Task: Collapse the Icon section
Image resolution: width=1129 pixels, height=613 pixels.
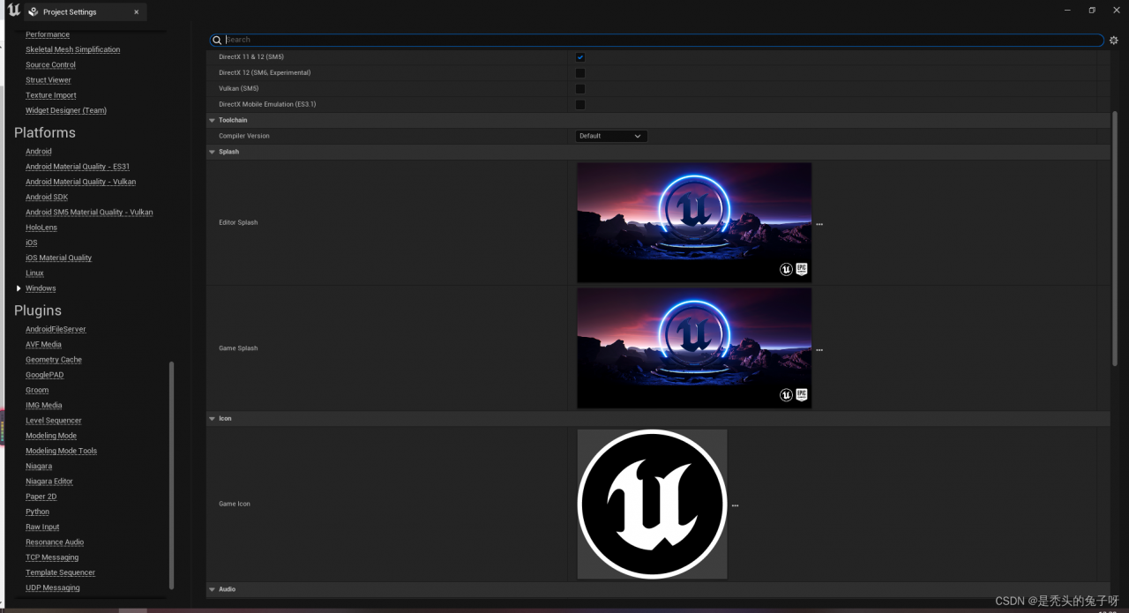Action: [x=212, y=418]
